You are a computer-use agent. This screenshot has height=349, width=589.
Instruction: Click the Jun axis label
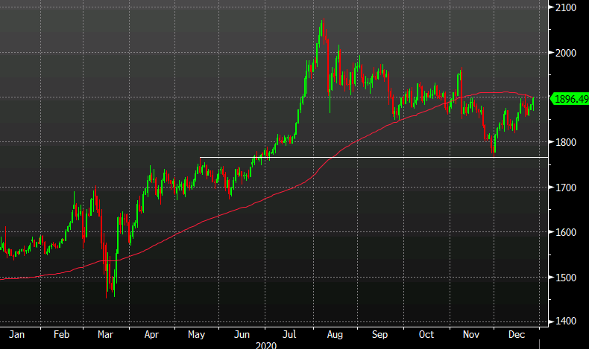[x=242, y=334]
